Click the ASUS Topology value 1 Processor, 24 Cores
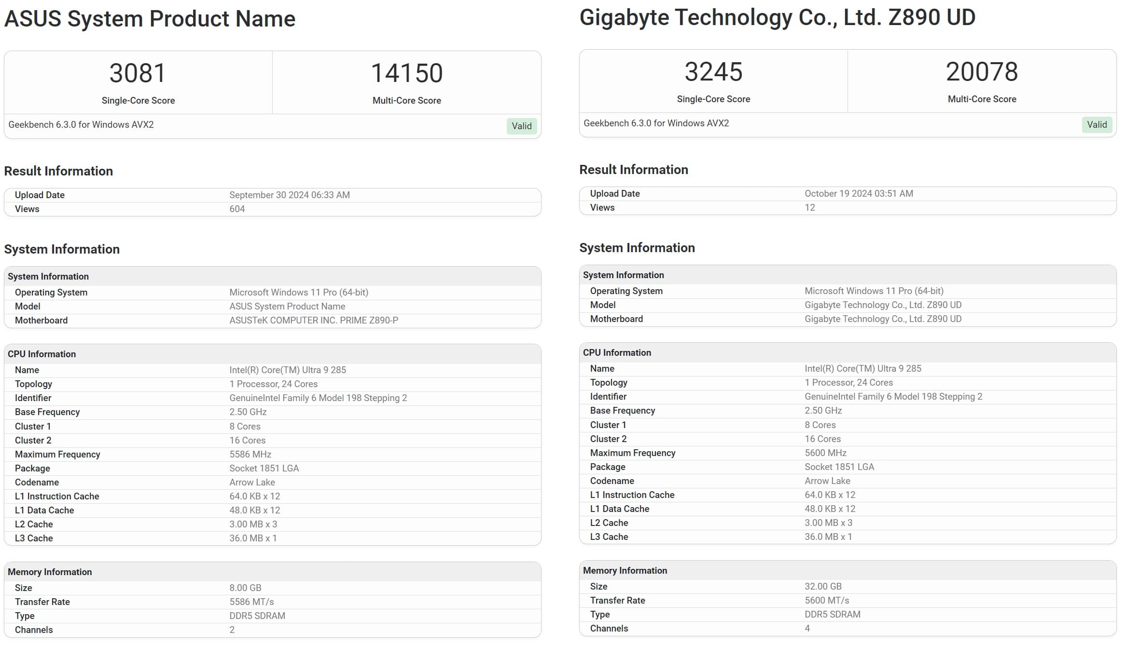 (274, 384)
